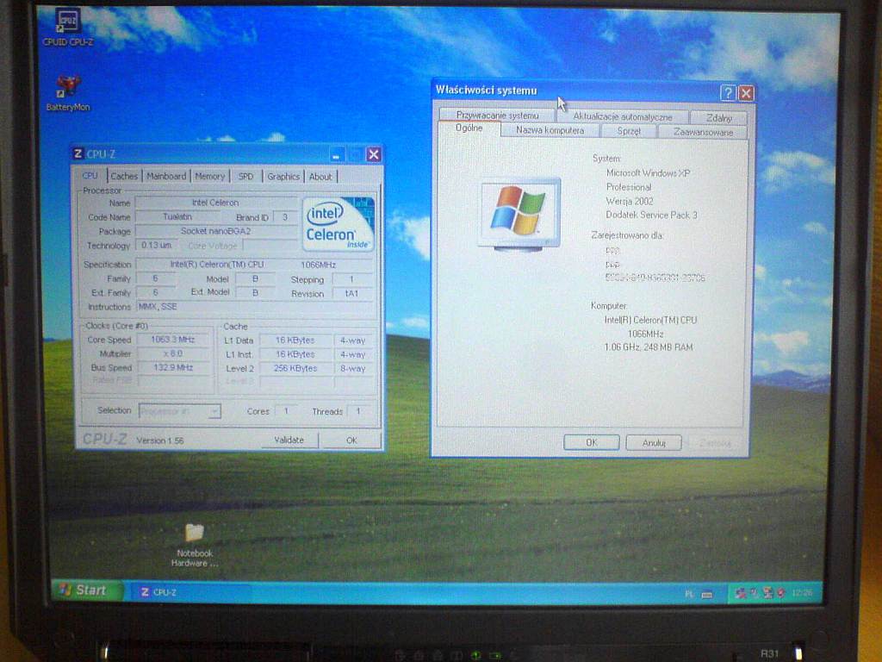Open the CPUID CPU-Z desktop shortcut
This screenshot has width=882, height=662.
[67, 22]
